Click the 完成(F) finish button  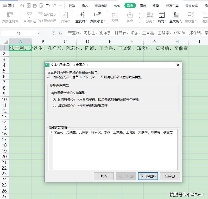170,176
